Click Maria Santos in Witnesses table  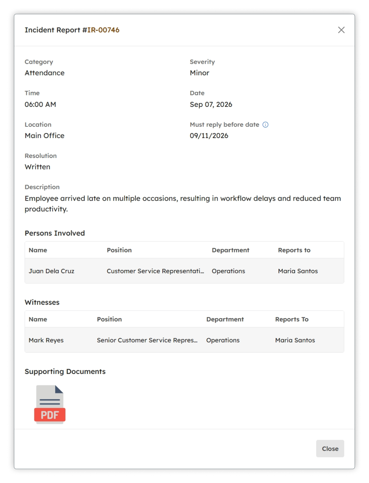point(295,340)
